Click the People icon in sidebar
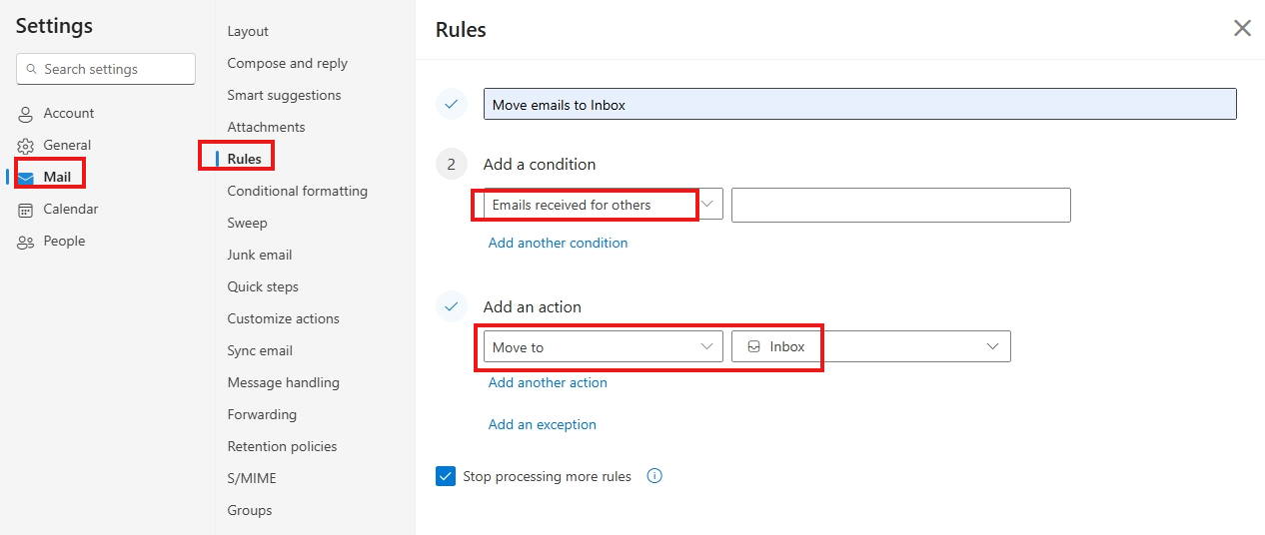 (26, 242)
